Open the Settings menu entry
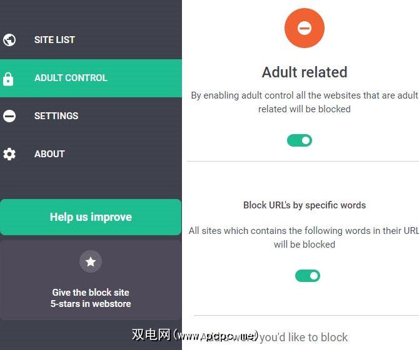The image size is (419, 350). point(91,116)
